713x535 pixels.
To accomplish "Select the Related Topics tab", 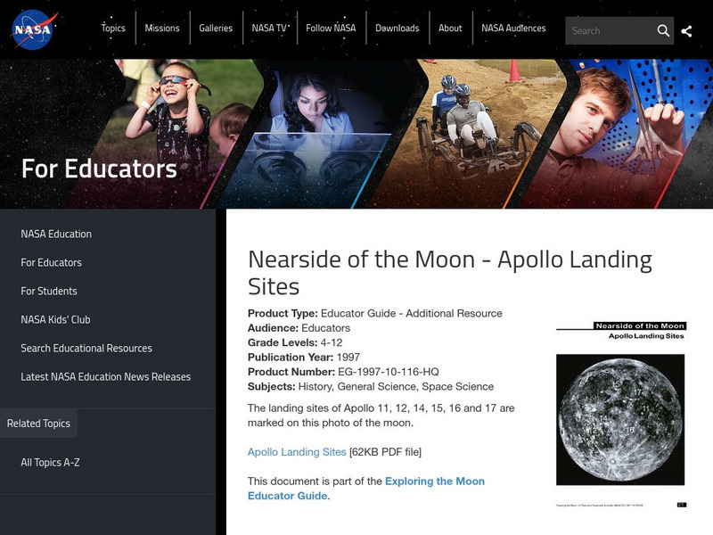I will (x=38, y=423).
